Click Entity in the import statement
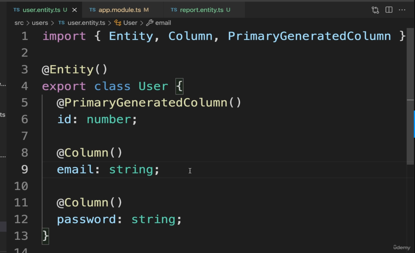The width and height of the screenshot is (415, 253). pos(131,36)
